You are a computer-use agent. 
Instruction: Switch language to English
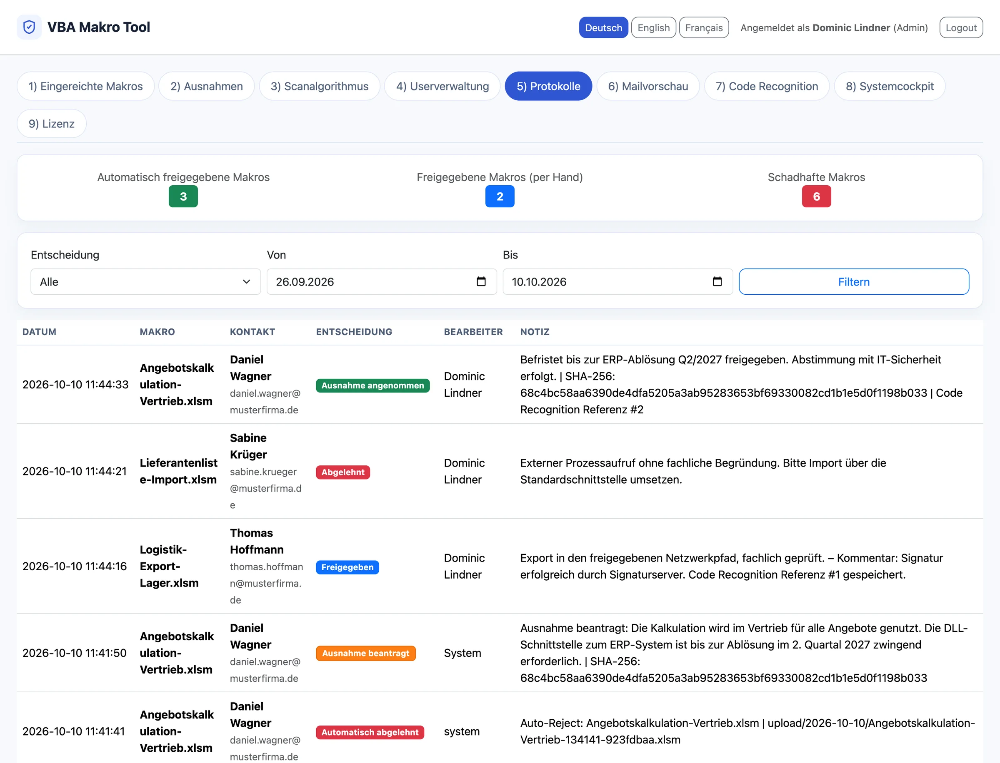(x=653, y=28)
